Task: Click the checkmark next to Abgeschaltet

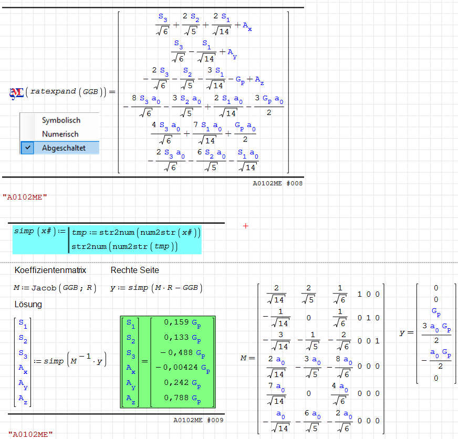Action: (x=27, y=148)
